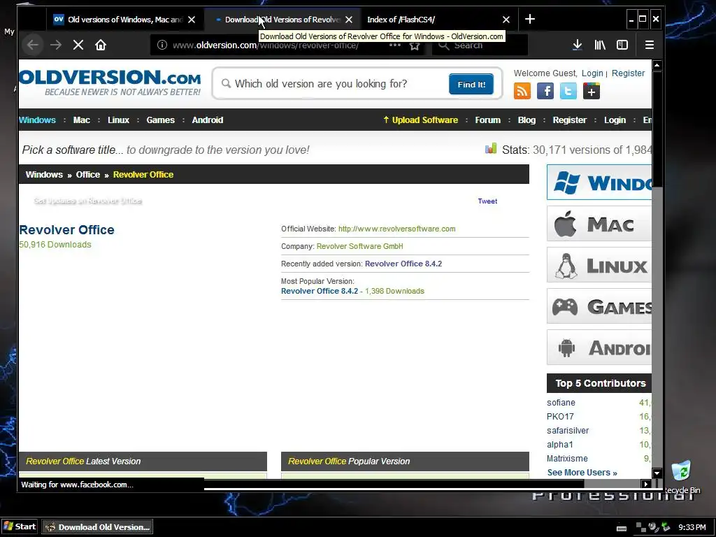Open the Games navigation menu item
The image size is (716, 537).
point(161,120)
